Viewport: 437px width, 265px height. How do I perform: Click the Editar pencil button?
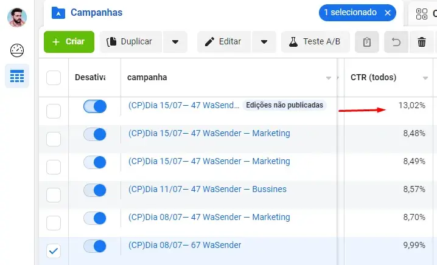[223, 42]
